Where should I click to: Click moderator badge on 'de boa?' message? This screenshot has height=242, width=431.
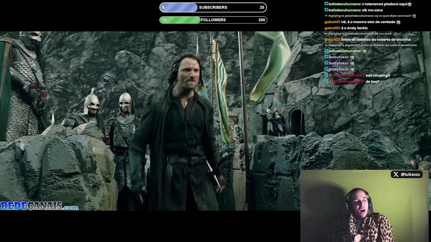(326, 81)
